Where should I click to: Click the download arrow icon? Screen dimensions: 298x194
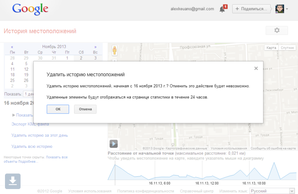click(13, 181)
